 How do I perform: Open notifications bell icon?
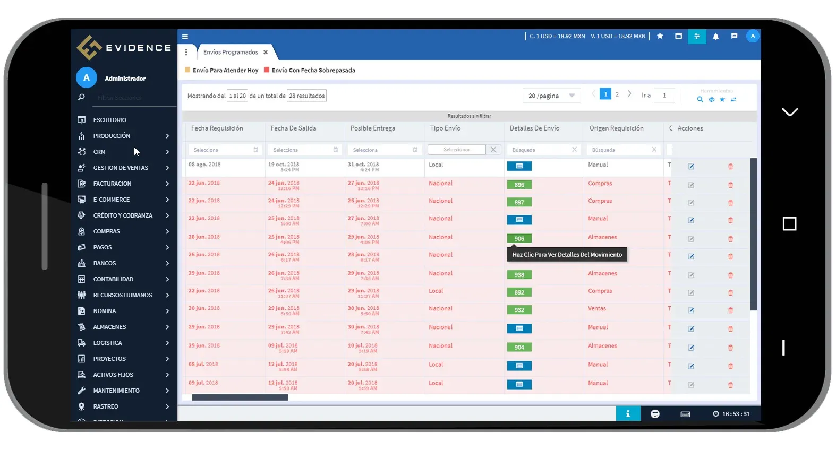point(715,36)
